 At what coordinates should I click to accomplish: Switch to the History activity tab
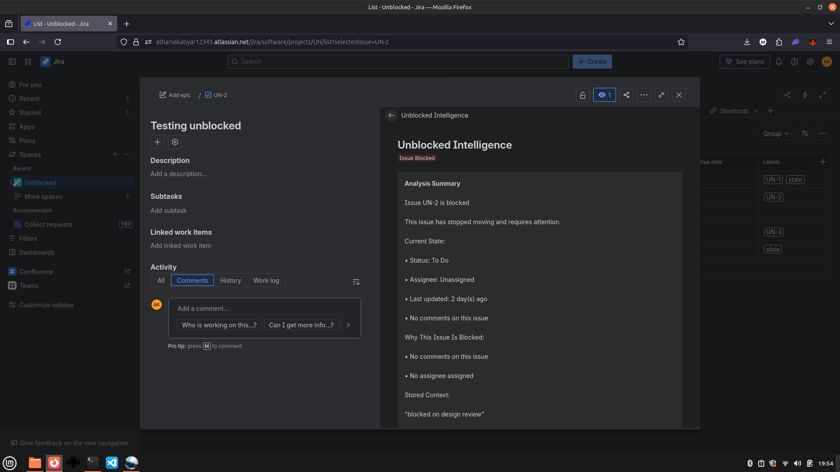231,281
